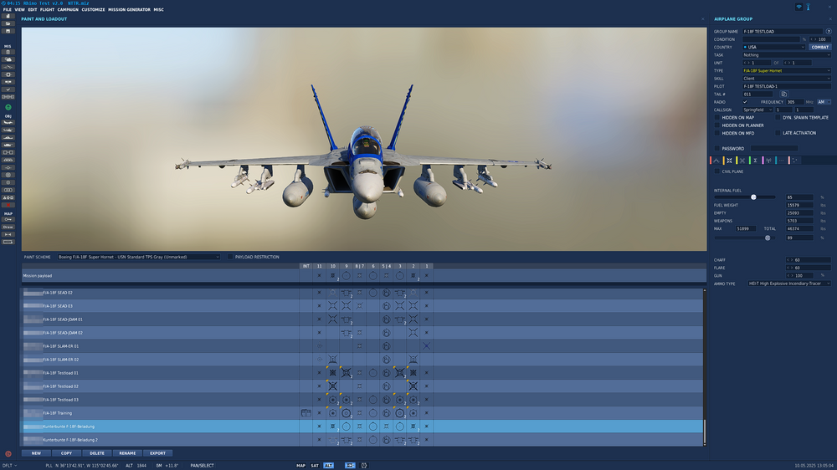The width and height of the screenshot is (837, 470).
Task: Enable the Password checkbox
Action: coord(717,148)
